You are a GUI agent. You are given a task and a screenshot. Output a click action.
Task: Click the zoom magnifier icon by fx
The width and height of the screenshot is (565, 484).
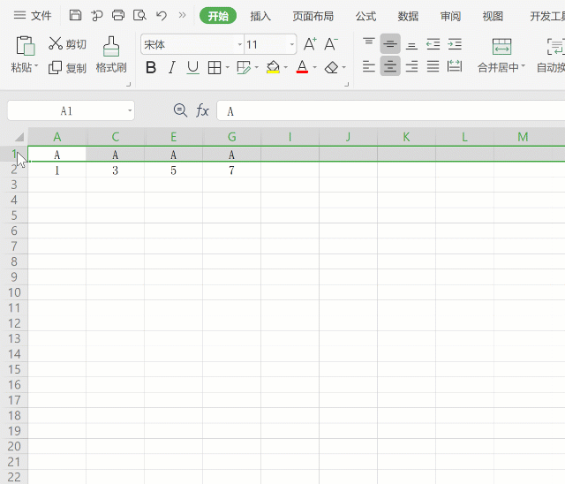pyautogui.click(x=180, y=110)
